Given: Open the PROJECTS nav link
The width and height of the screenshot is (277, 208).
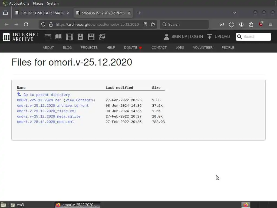Looking at the screenshot, I should [89, 48].
